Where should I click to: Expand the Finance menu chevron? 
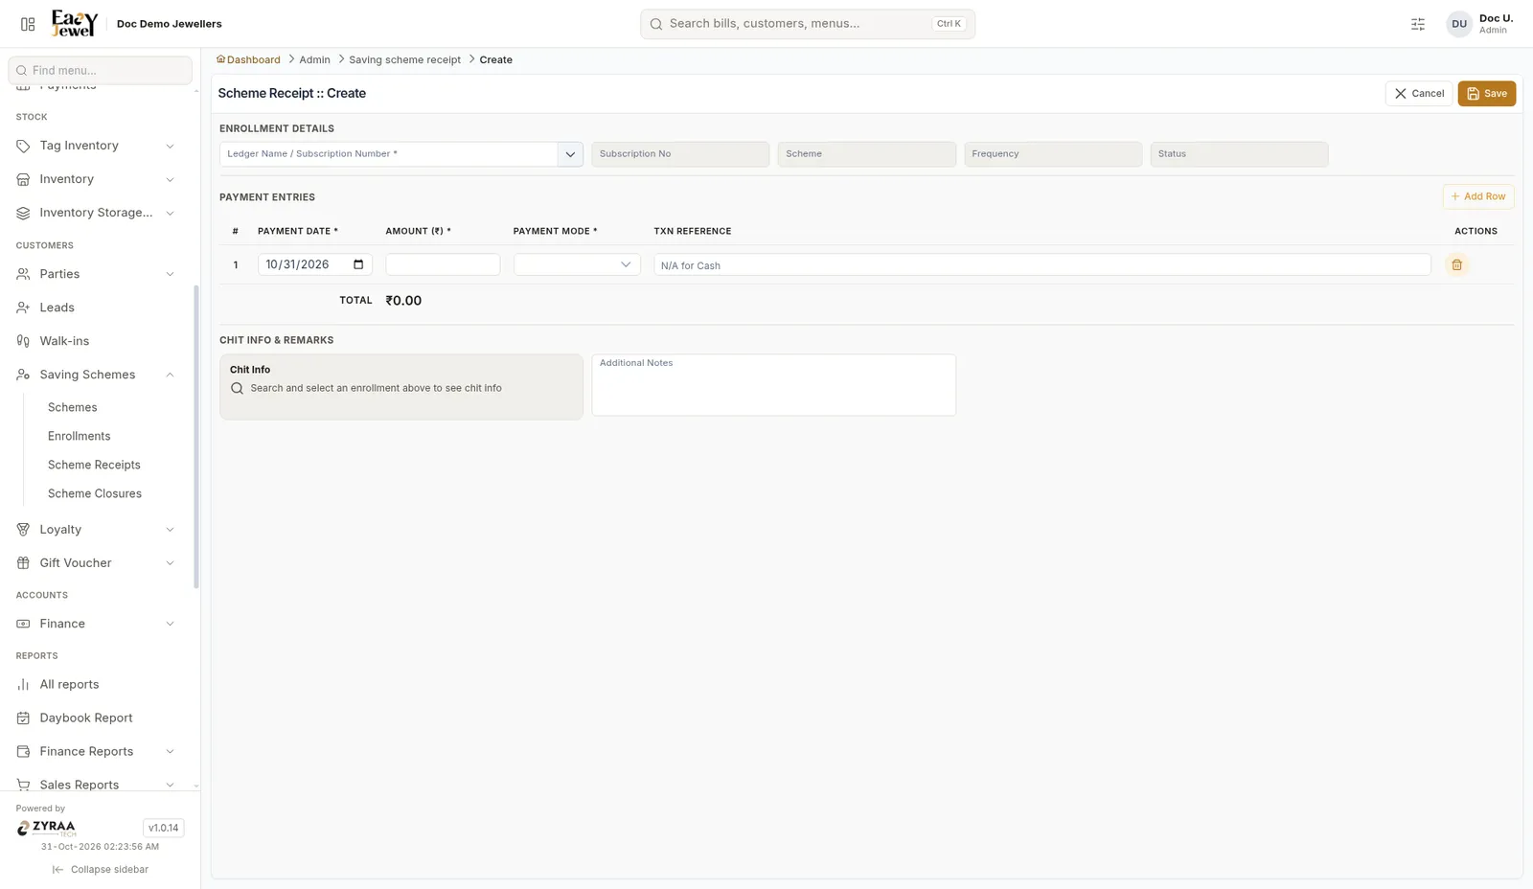point(171,624)
